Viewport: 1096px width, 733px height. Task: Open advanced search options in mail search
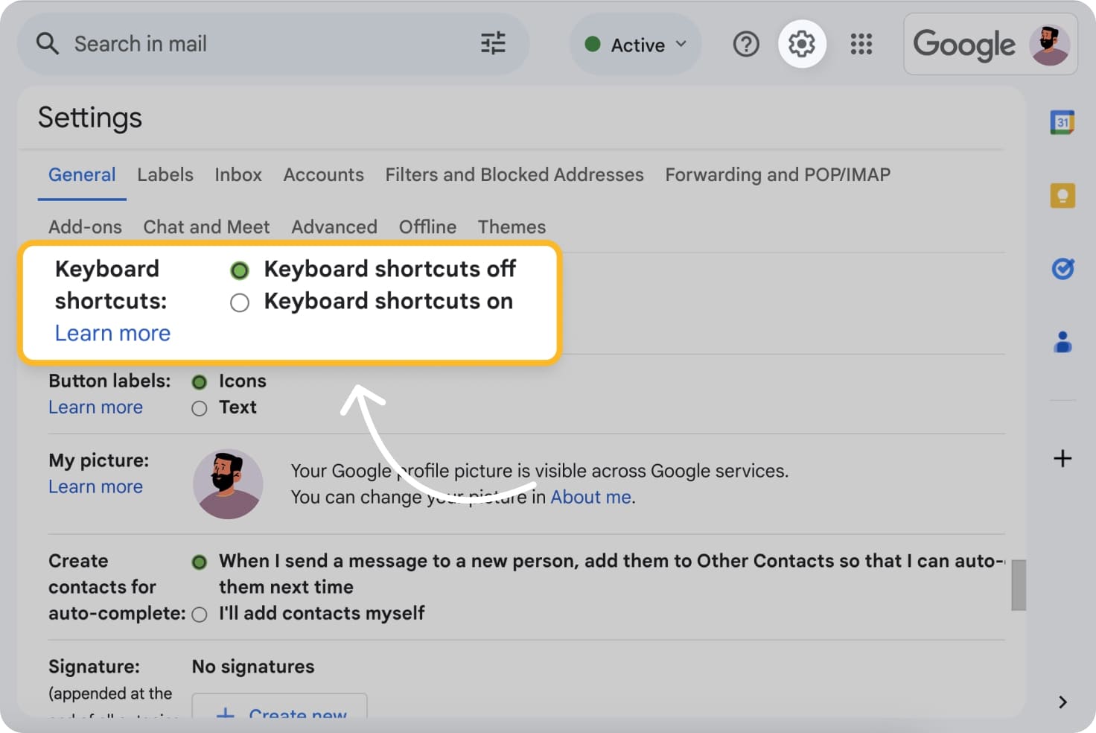491,44
